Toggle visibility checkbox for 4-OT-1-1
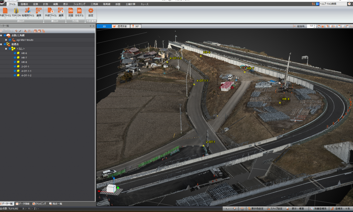The height and width of the screenshot is (212, 353). click(15, 71)
